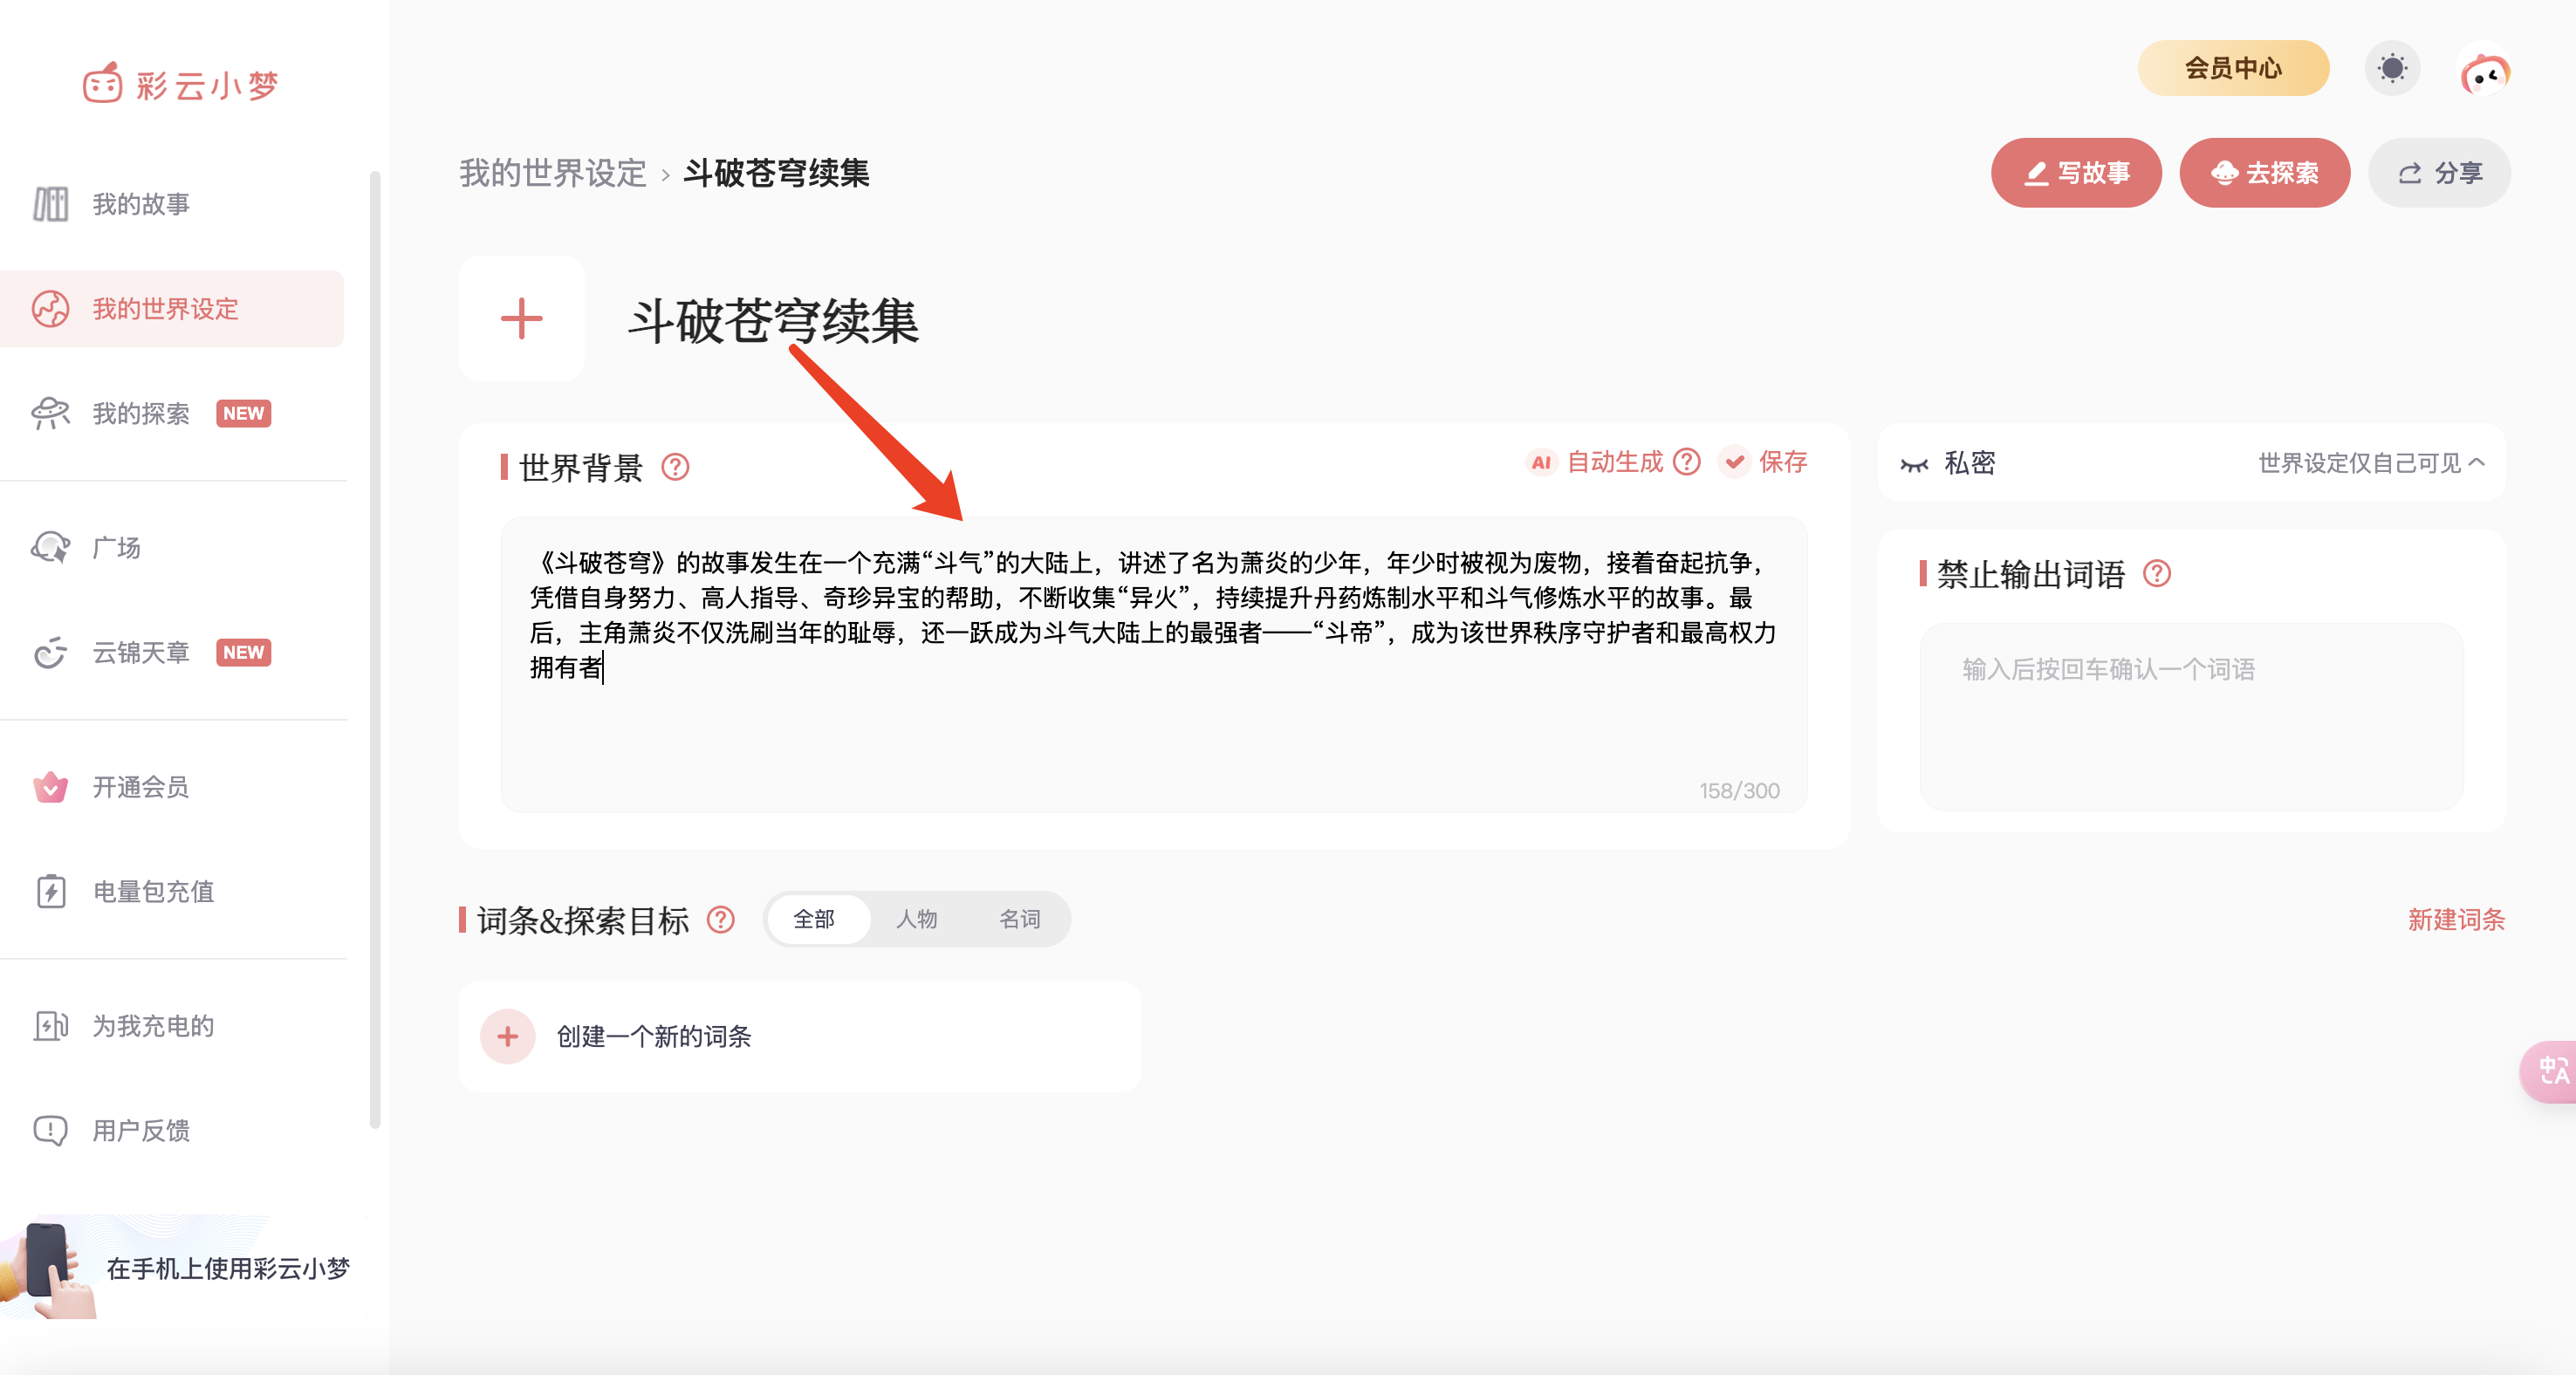Expand the 世界设定仅自己可见 privacy dropdown

coord(2370,463)
